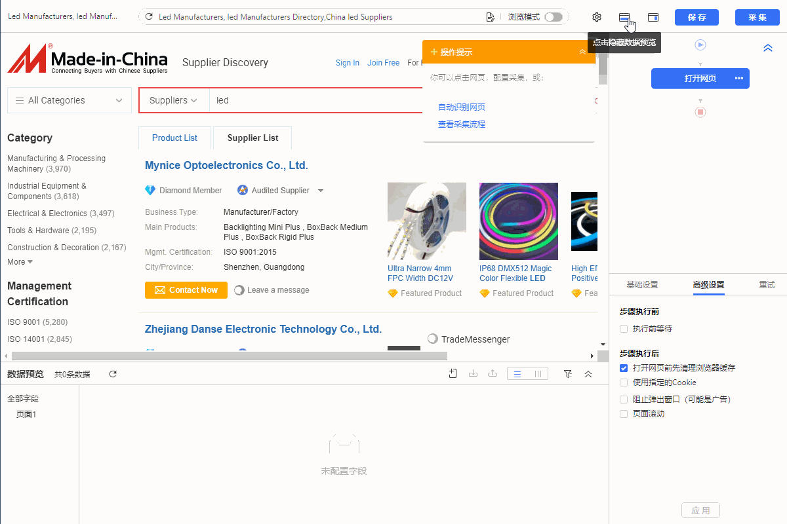Click the 应用 apply button
The image size is (787, 524).
pyautogui.click(x=700, y=510)
